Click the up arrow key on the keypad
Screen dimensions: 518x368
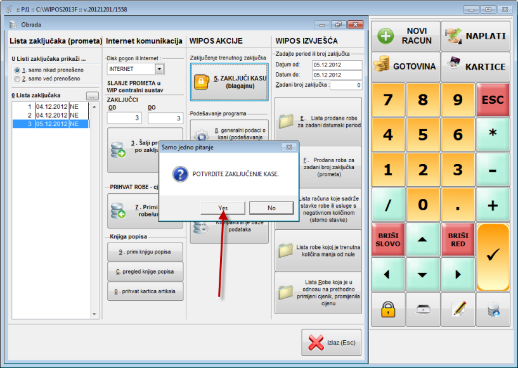tap(422, 239)
